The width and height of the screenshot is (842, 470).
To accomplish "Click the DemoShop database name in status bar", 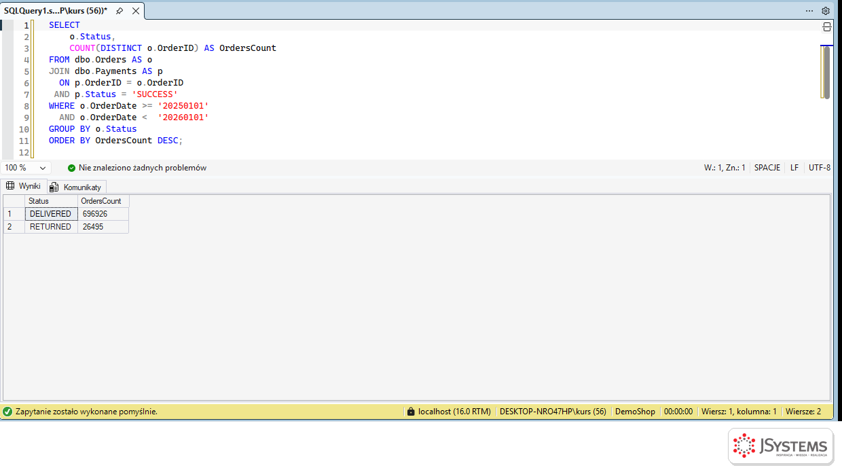I will [x=635, y=412].
